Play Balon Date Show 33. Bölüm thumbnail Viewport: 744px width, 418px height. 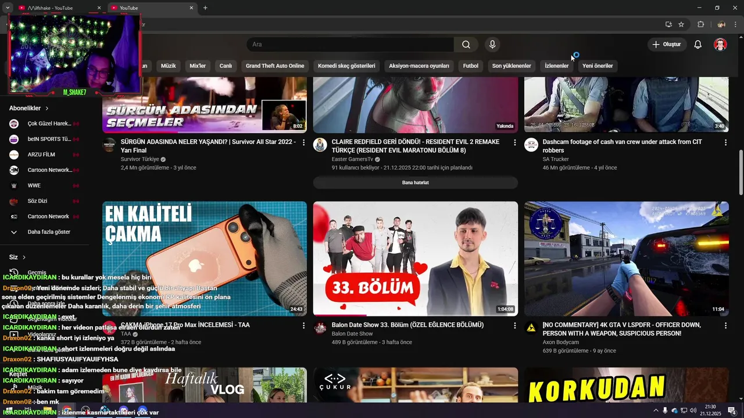coord(416,259)
